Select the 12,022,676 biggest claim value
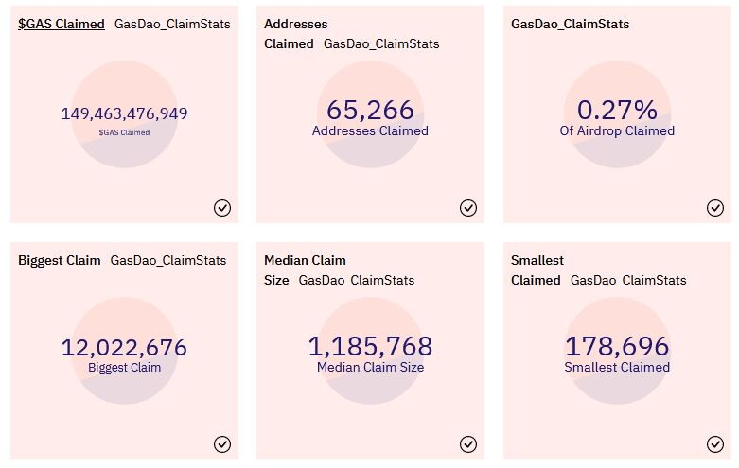The width and height of the screenshot is (739, 468). (124, 348)
